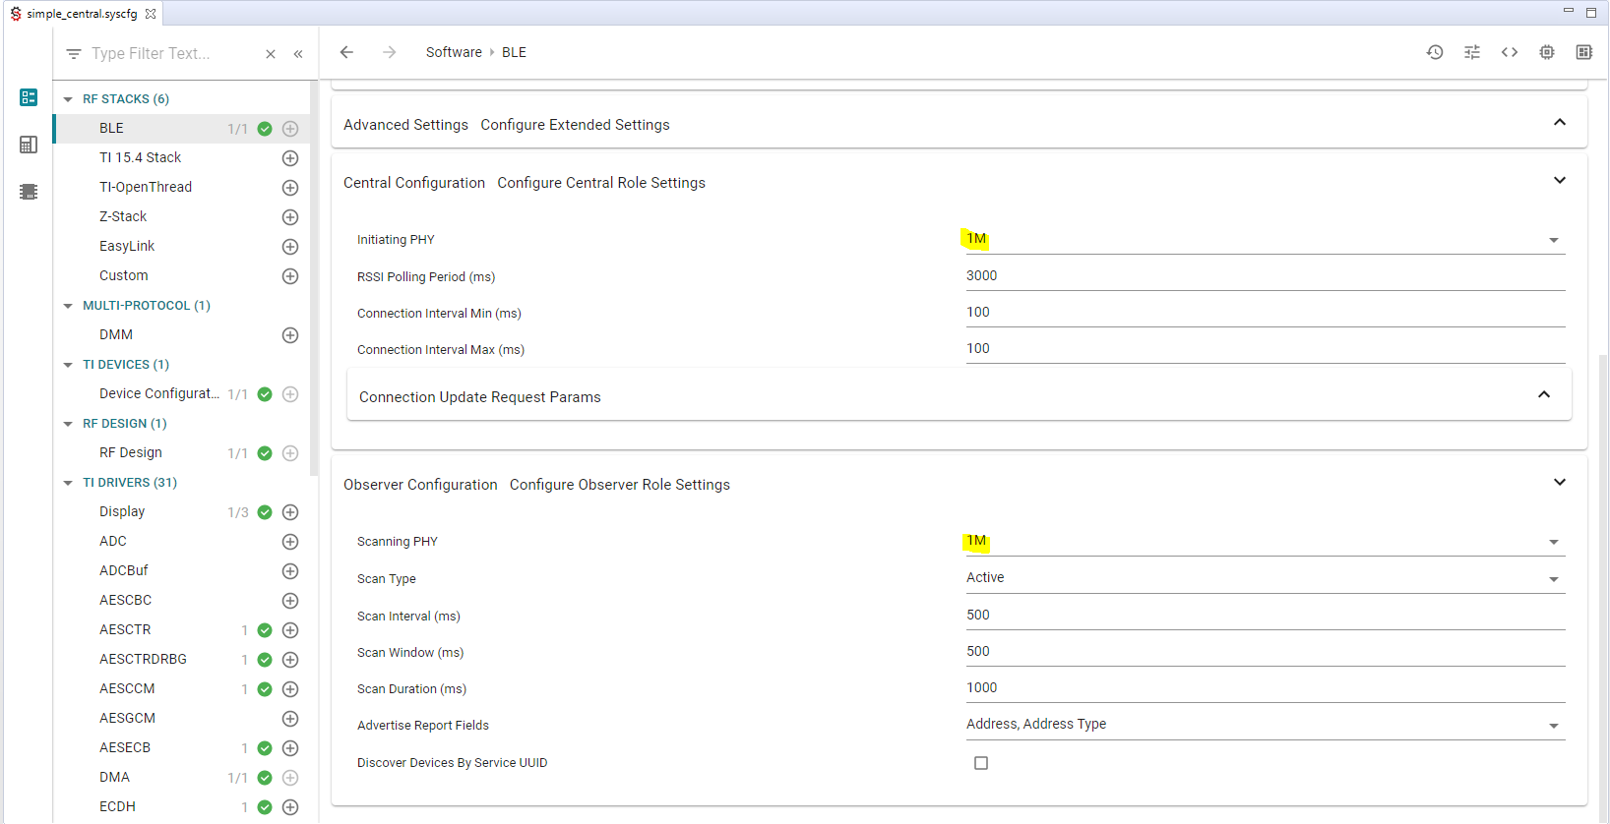Open the history icon in top toolbar
This screenshot has width=1610, height=824.
coord(1435,52)
